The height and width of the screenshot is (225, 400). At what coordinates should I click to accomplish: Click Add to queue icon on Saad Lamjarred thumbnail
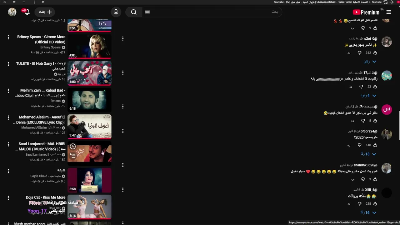[73, 155]
